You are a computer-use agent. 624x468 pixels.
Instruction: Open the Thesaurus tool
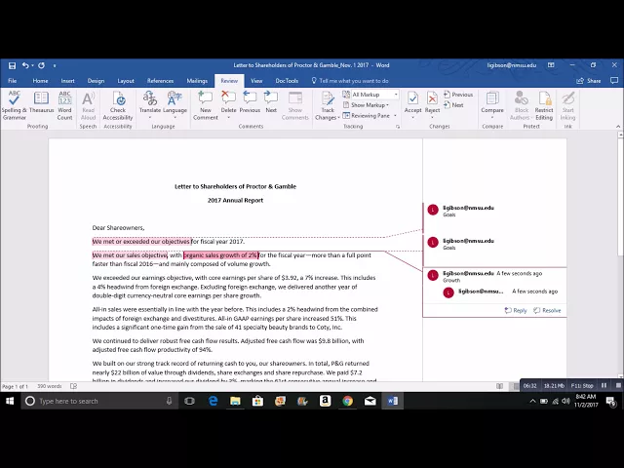click(41, 102)
